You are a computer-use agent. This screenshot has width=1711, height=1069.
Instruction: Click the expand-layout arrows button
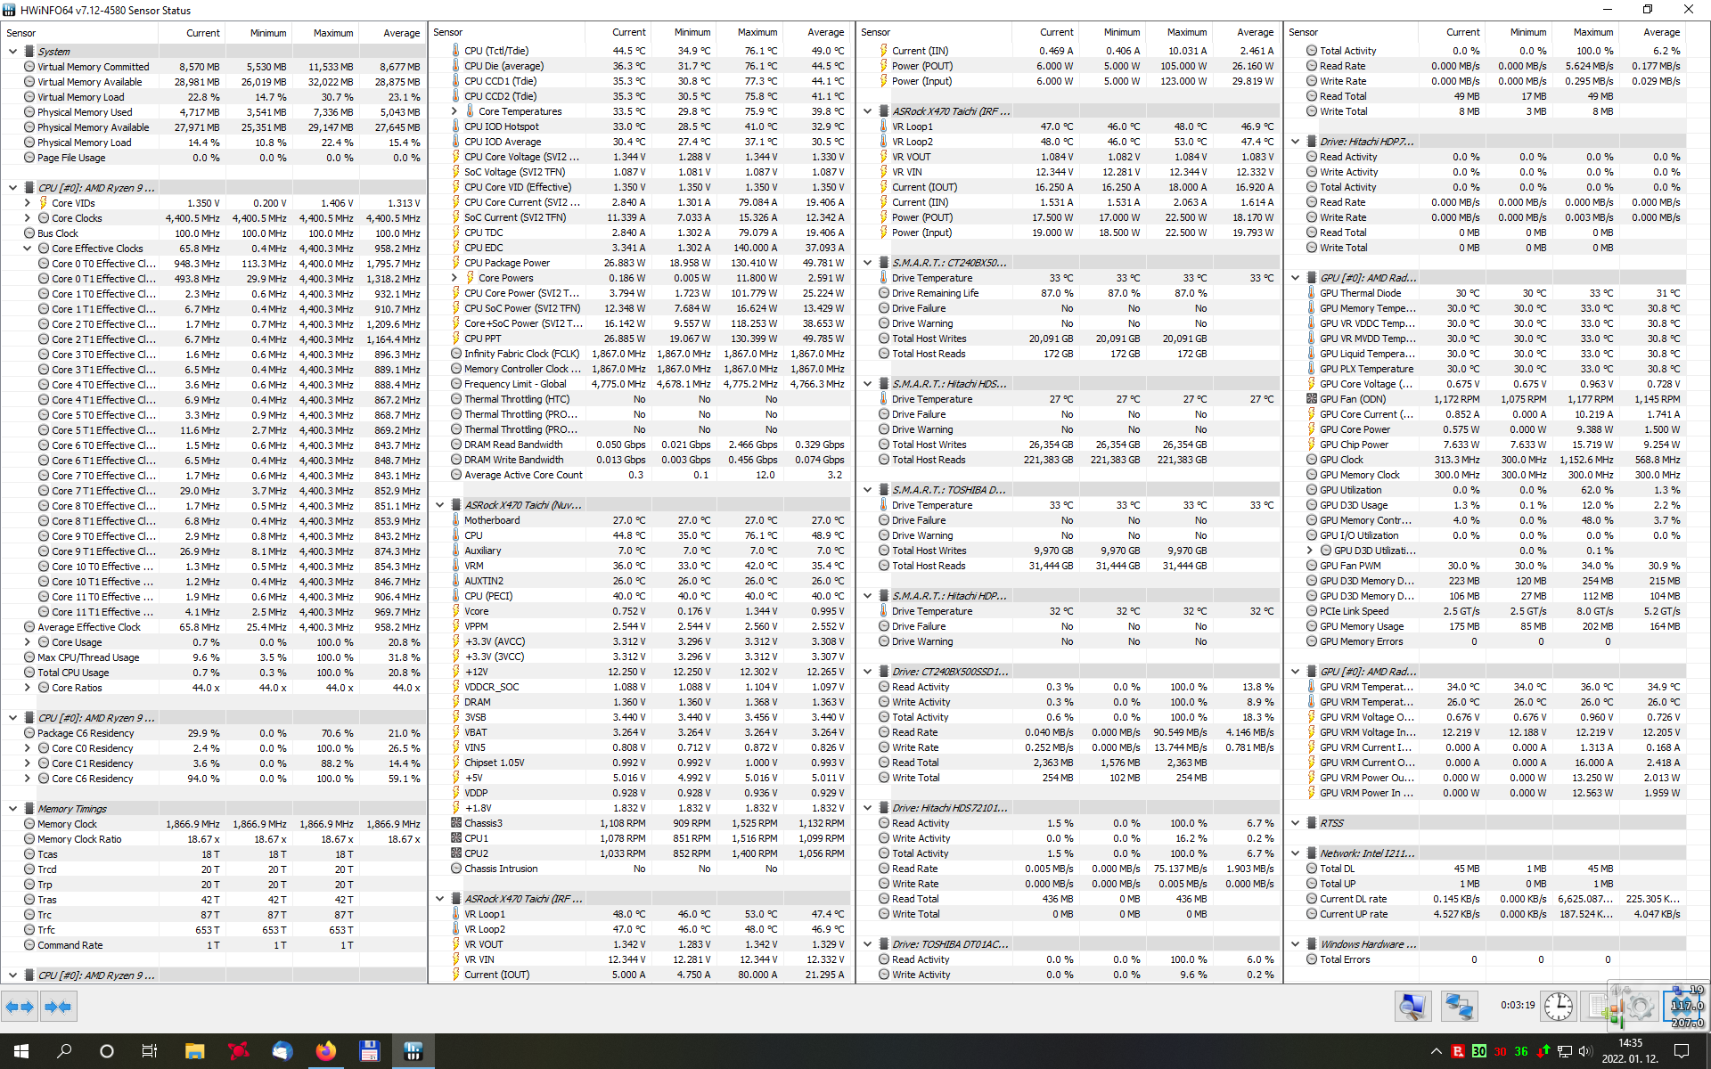20,1007
